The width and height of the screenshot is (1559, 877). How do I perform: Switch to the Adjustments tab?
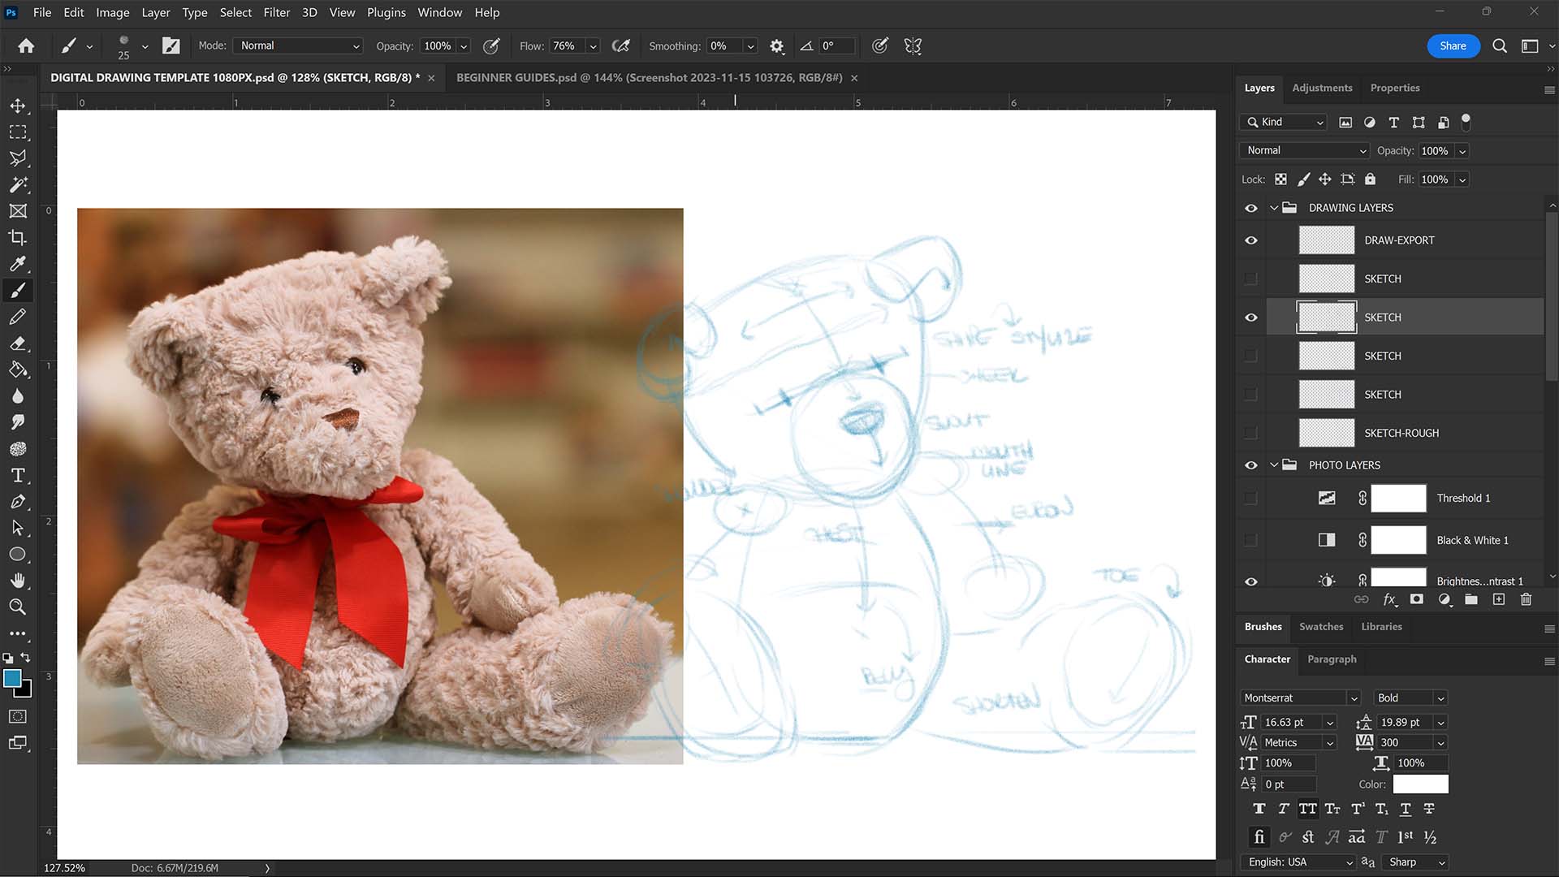[1322, 88]
